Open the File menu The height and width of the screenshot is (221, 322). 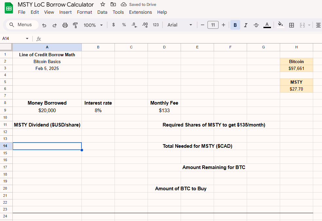(x=22, y=12)
